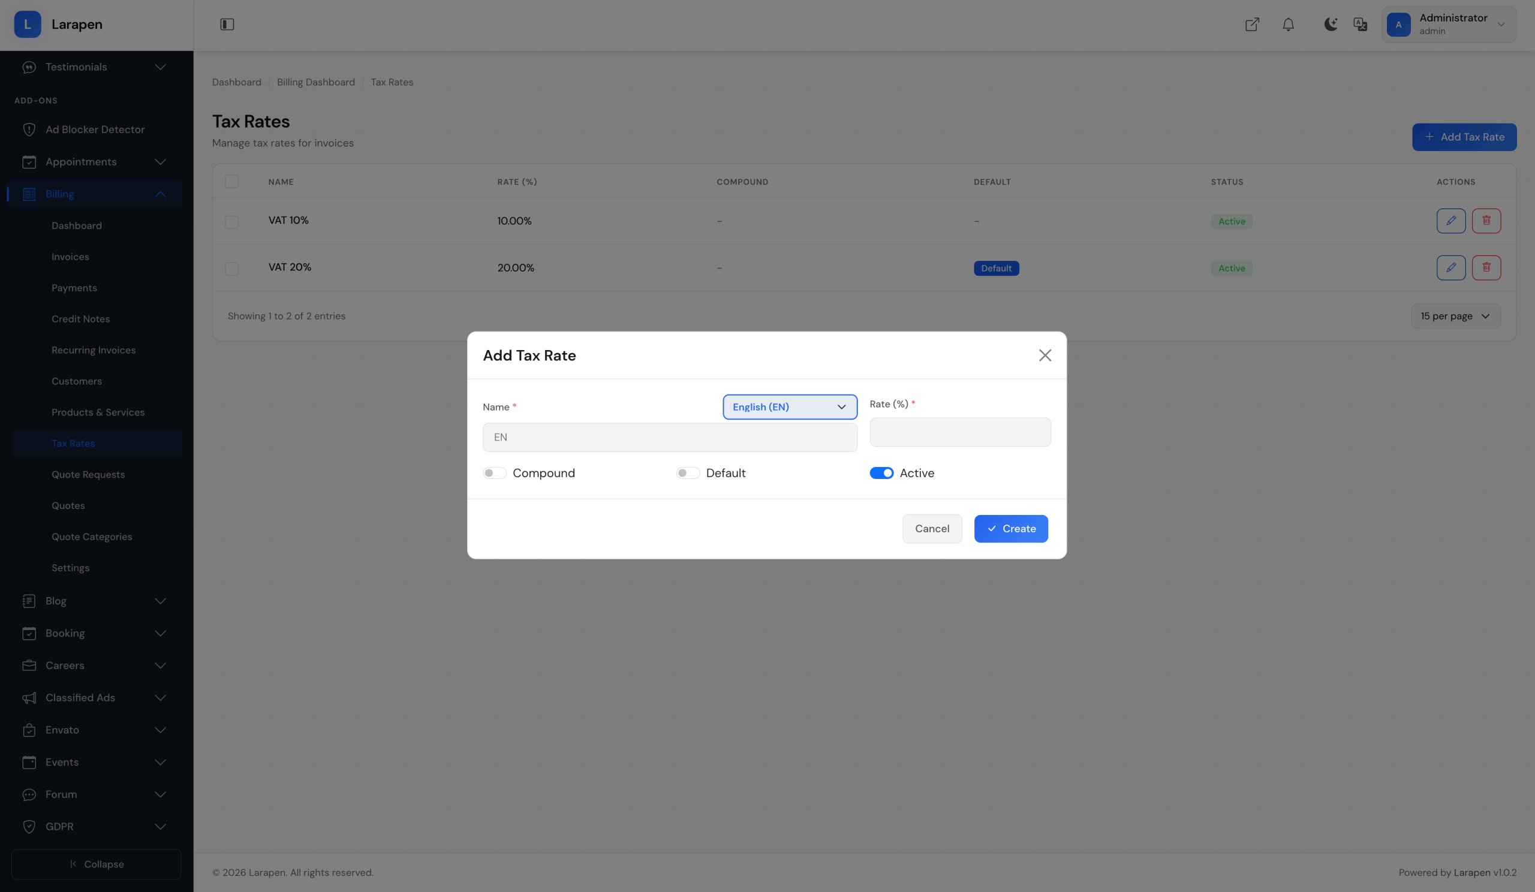Switch to dark mode via moon icon
This screenshot has height=892, width=1535.
click(x=1331, y=25)
